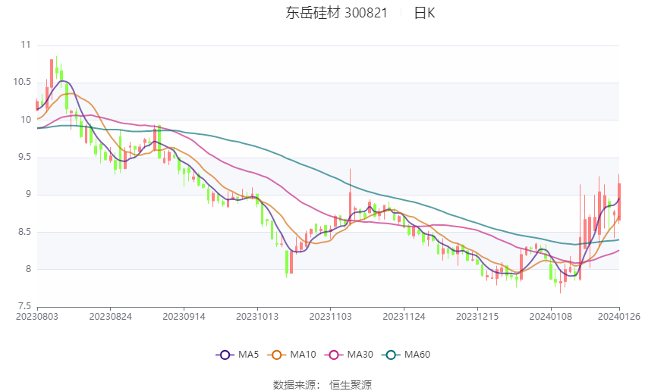Click y-axis value 8.5
The image size is (645, 391).
click(x=24, y=232)
